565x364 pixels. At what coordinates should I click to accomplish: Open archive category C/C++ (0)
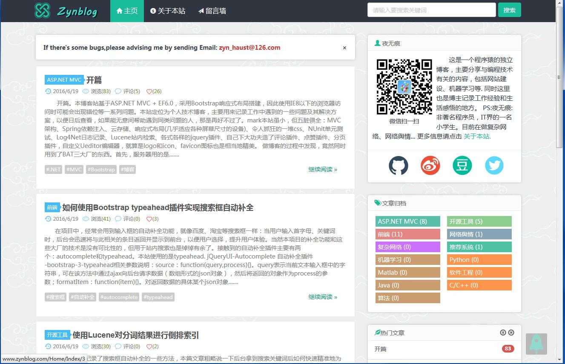[x=479, y=285]
